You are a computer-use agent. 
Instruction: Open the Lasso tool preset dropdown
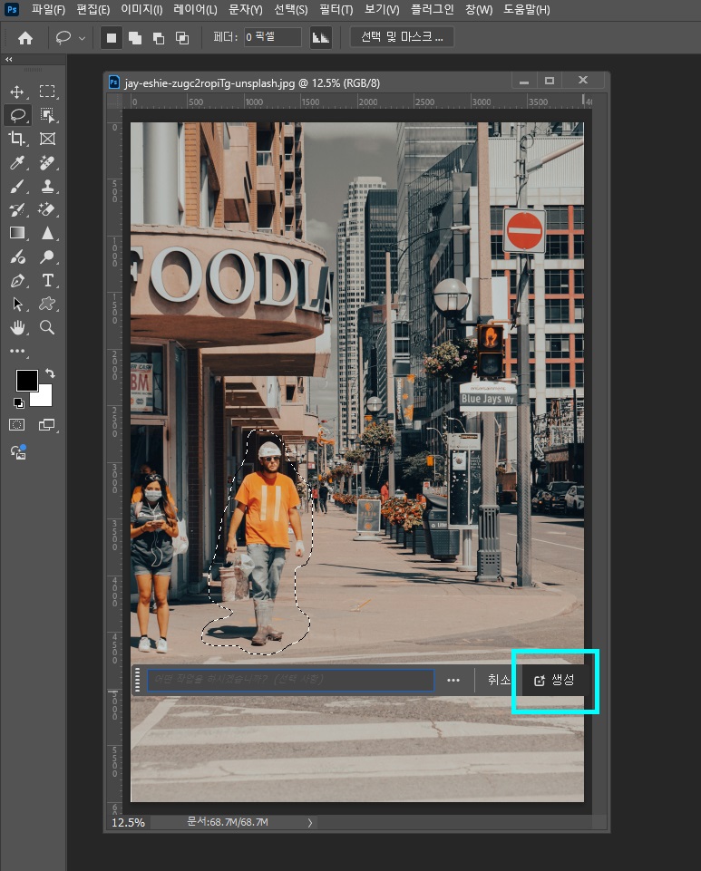point(82,38)
